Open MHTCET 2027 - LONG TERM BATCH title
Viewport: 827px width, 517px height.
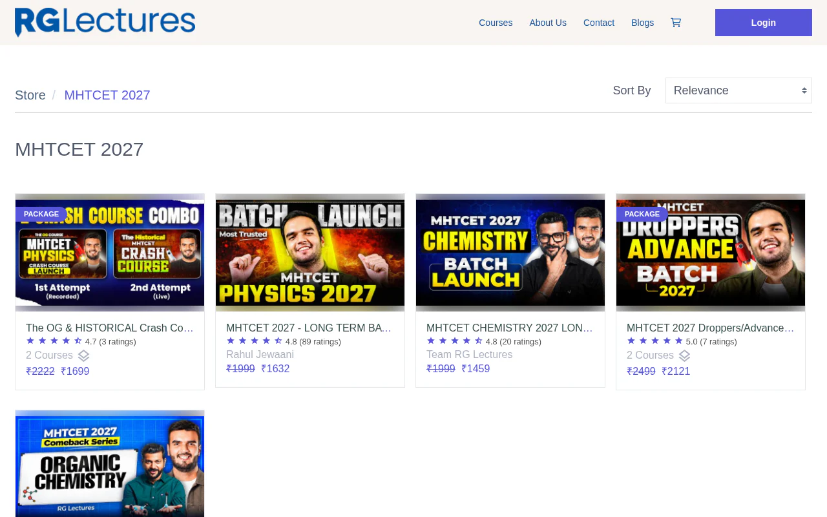click(309, 328)
